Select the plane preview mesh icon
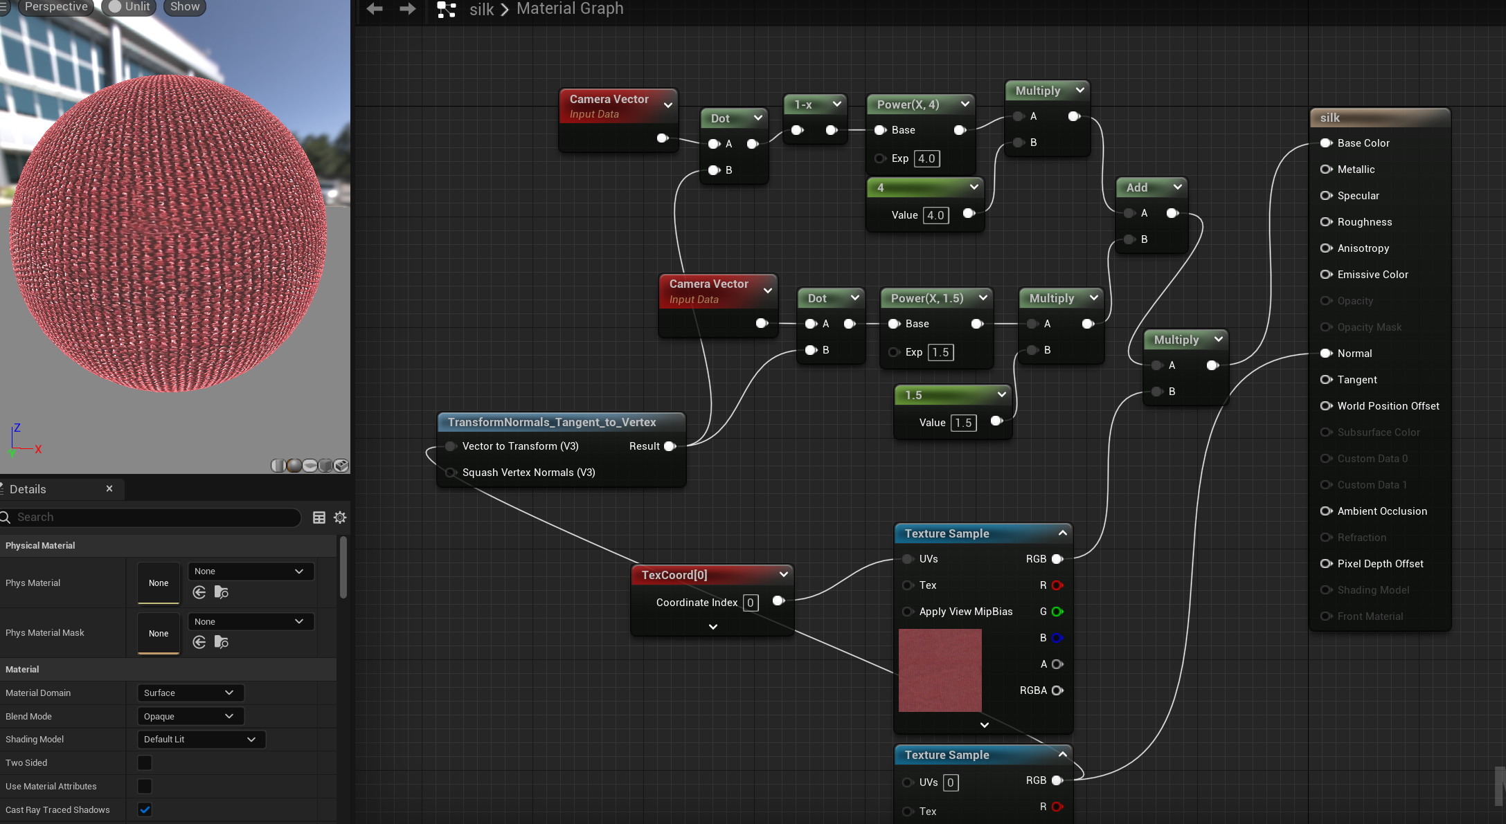Viewport: 1506px width, 824px height. (310, 466)
